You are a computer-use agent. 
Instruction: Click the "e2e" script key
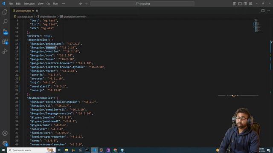[34, 28]
